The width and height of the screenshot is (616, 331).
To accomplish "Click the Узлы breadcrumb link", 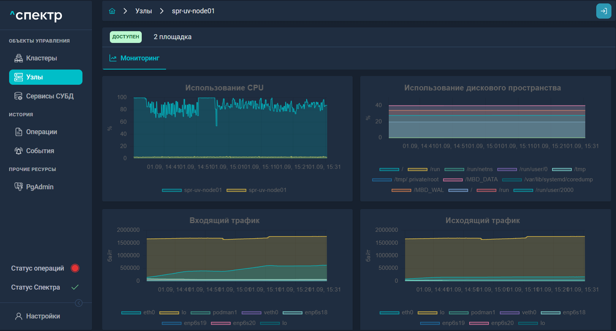I will pyautogui.click(x=144, y=11).
